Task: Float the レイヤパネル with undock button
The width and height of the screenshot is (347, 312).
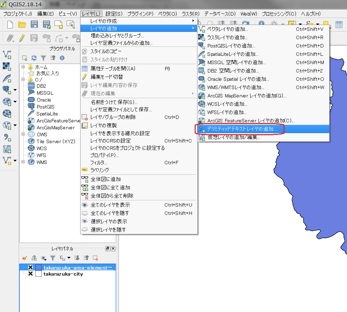Action: click(x=108, y=249)
